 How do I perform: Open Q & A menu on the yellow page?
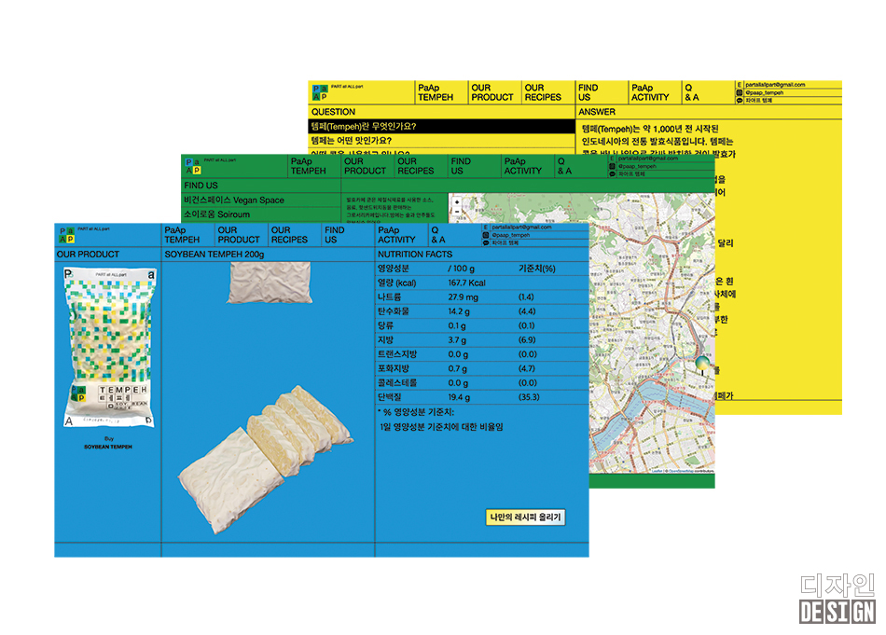[692, 92]
